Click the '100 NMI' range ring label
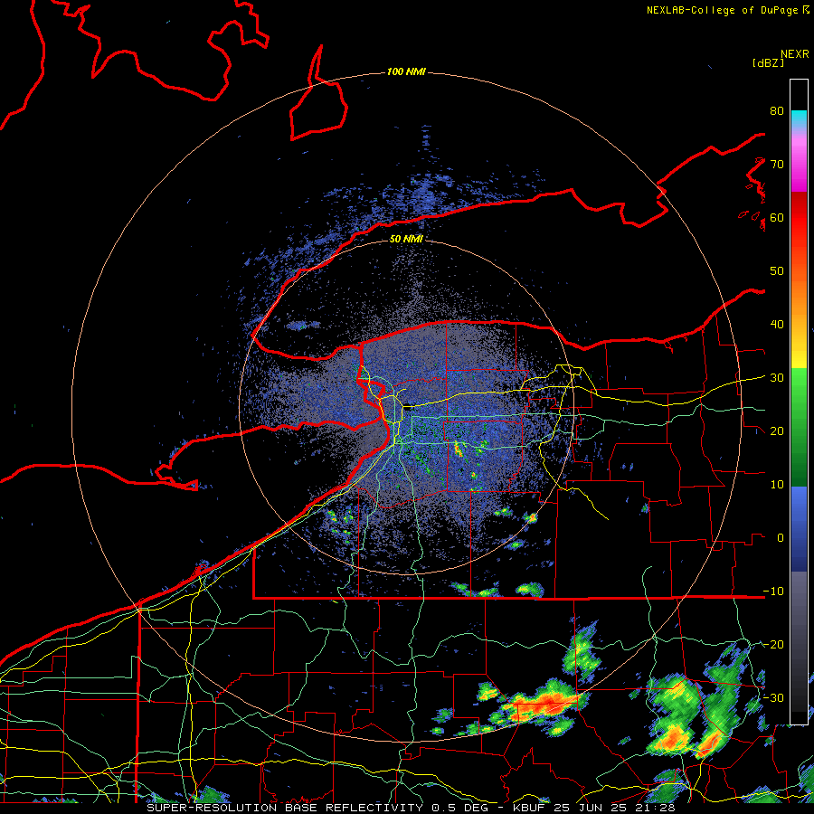This screenshot has height=814, width=814. pos(406,71)
